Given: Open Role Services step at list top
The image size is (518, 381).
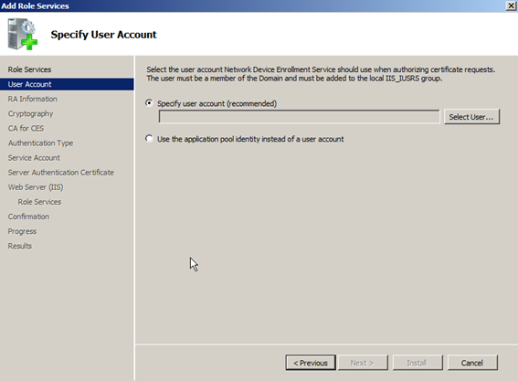Looking at the screenshot, I should point(29,69).
